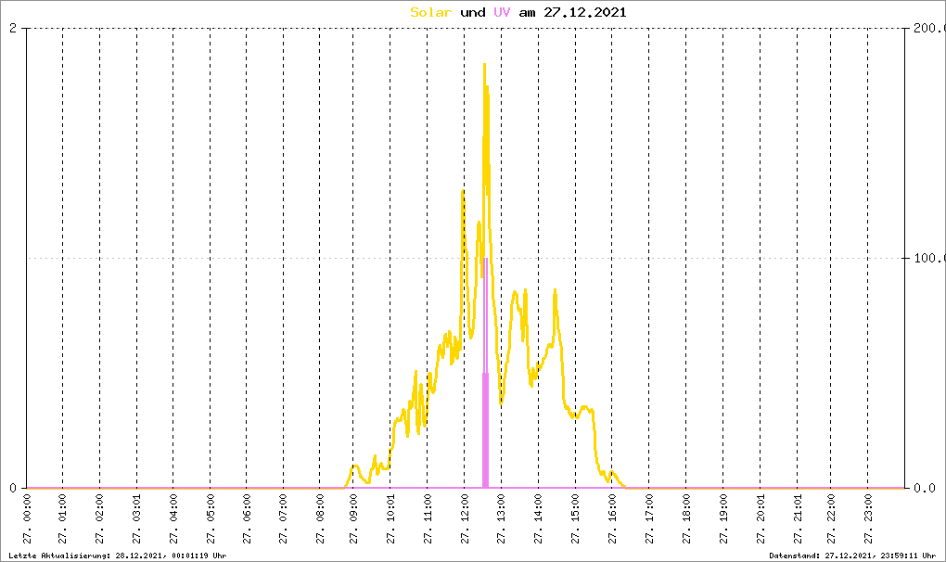
Task: Click the 'Letzte Aktualisierung' timestamp footer text
Action: click(118, 556)
